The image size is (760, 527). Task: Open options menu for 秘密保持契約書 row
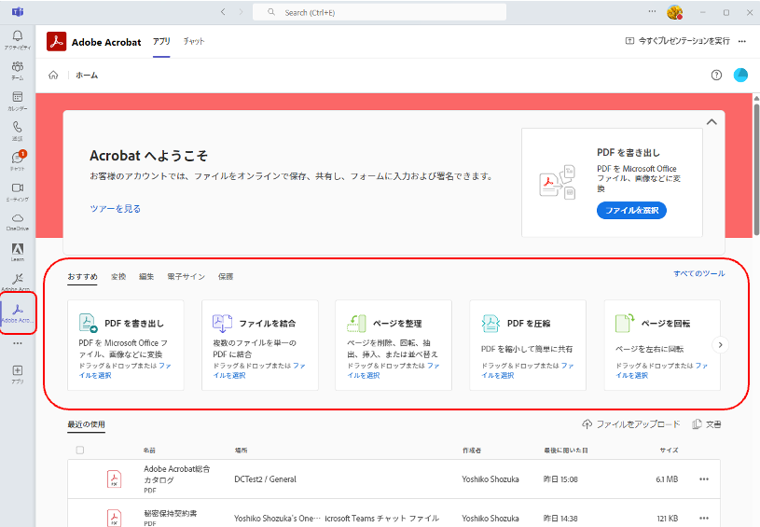tap(704, 518)
